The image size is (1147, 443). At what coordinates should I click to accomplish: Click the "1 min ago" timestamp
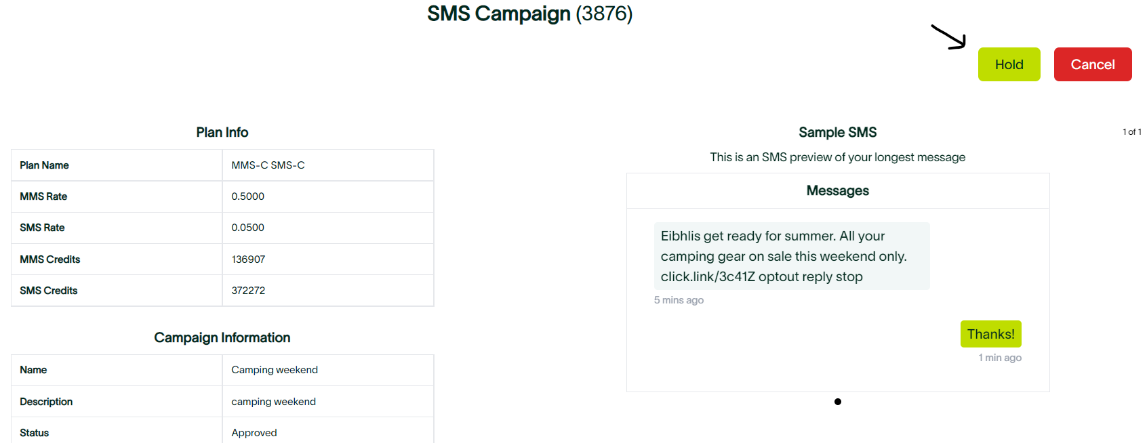click(x=1000, y=358)
